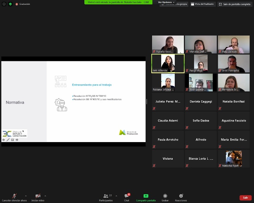
Task: Click the slide pen annotation icon
Action: 8,140
